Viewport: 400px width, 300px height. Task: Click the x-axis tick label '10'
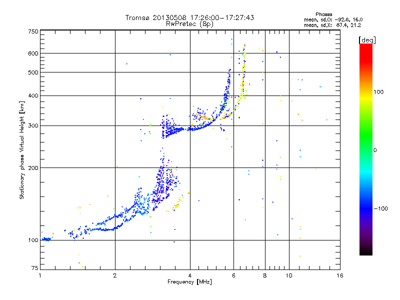point(289,275)
